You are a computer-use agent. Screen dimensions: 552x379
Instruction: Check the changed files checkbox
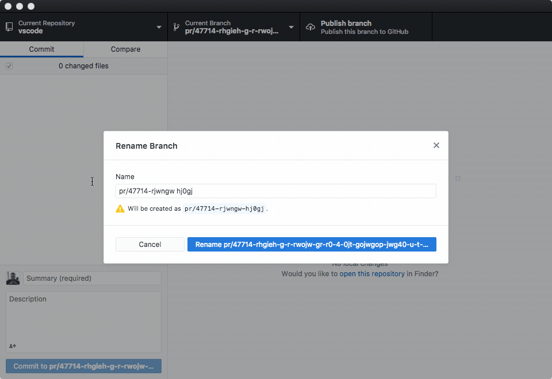pyautogui.click(x=9, y=66)
